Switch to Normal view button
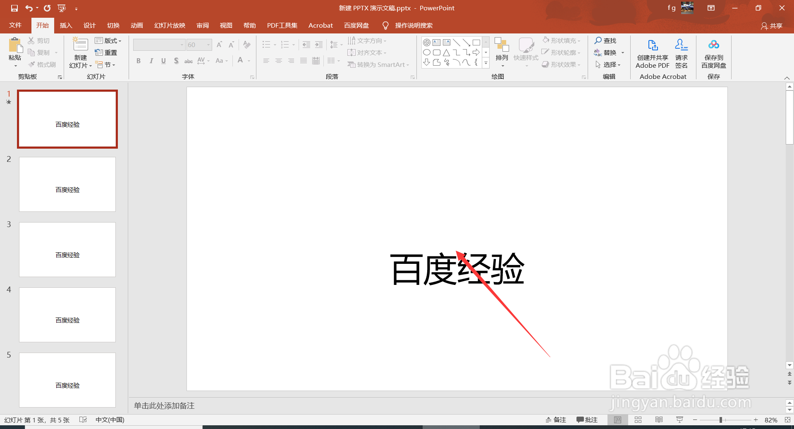The width and height of the screenshot is (794, 429). (x=617, y=420)
